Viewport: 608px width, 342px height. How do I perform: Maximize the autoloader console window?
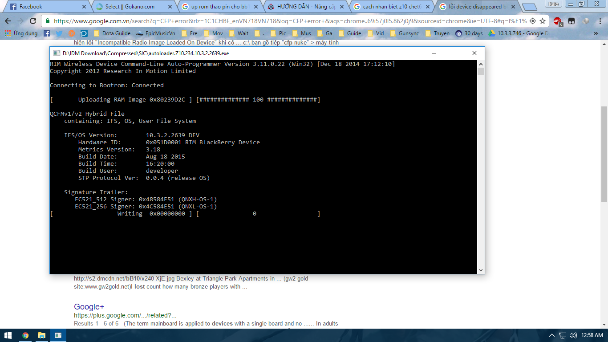(454, 53)
